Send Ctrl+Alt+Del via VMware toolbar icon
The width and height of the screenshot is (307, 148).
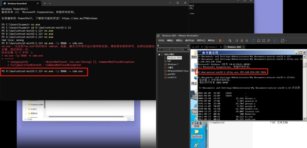(x=230, y=40)
